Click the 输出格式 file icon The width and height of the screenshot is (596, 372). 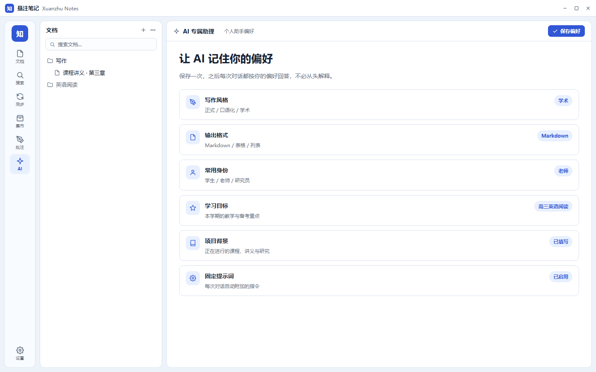click(193, 137)
